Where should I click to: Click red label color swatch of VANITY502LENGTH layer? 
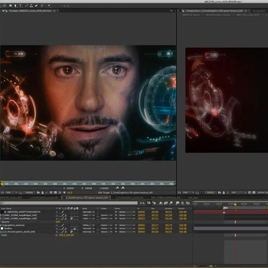pyautogui.click(x=2, y=212)
